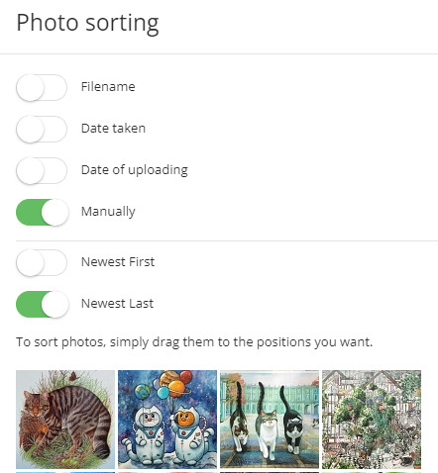Click the Date taken label
Viewport: 438px width, 473px height.
click(113, 129)
